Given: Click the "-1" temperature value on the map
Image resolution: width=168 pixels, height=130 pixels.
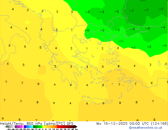Looking at the screenshot, I should [x=133, y=47].
